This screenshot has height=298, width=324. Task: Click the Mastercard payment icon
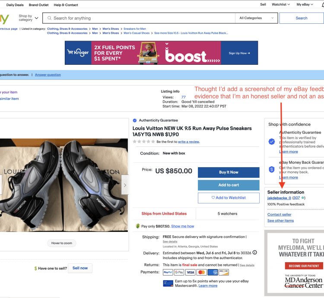201,272
